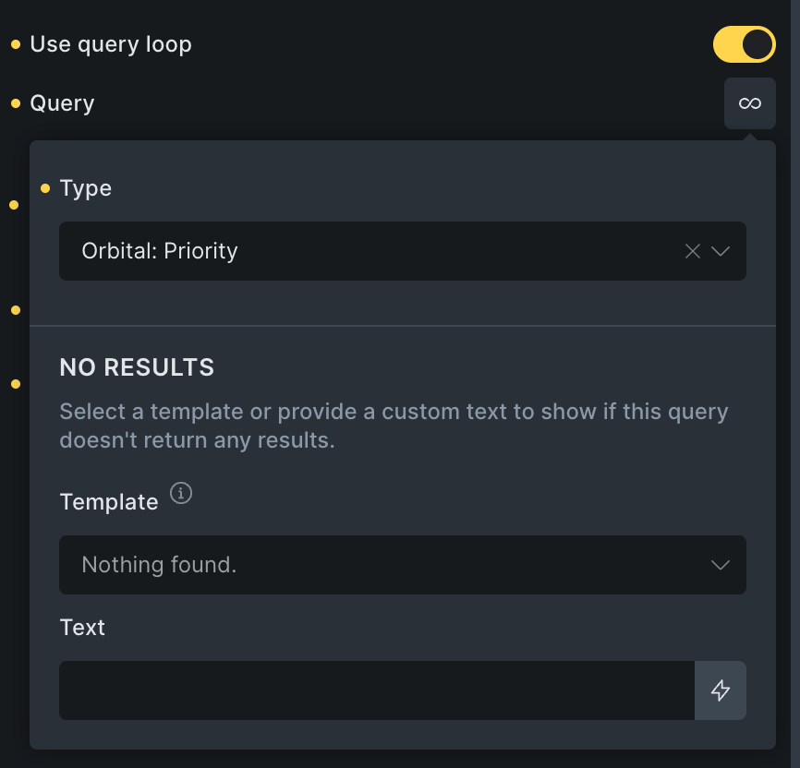The width and height of the screenshot is (800, 768).
Task: Click the Query infinity loop icon
Action: click(749, 103)
